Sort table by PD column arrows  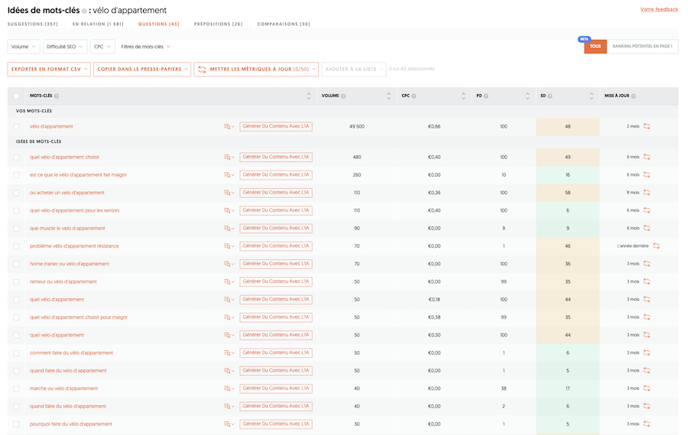pyautogui.click(x=527, y=96)
